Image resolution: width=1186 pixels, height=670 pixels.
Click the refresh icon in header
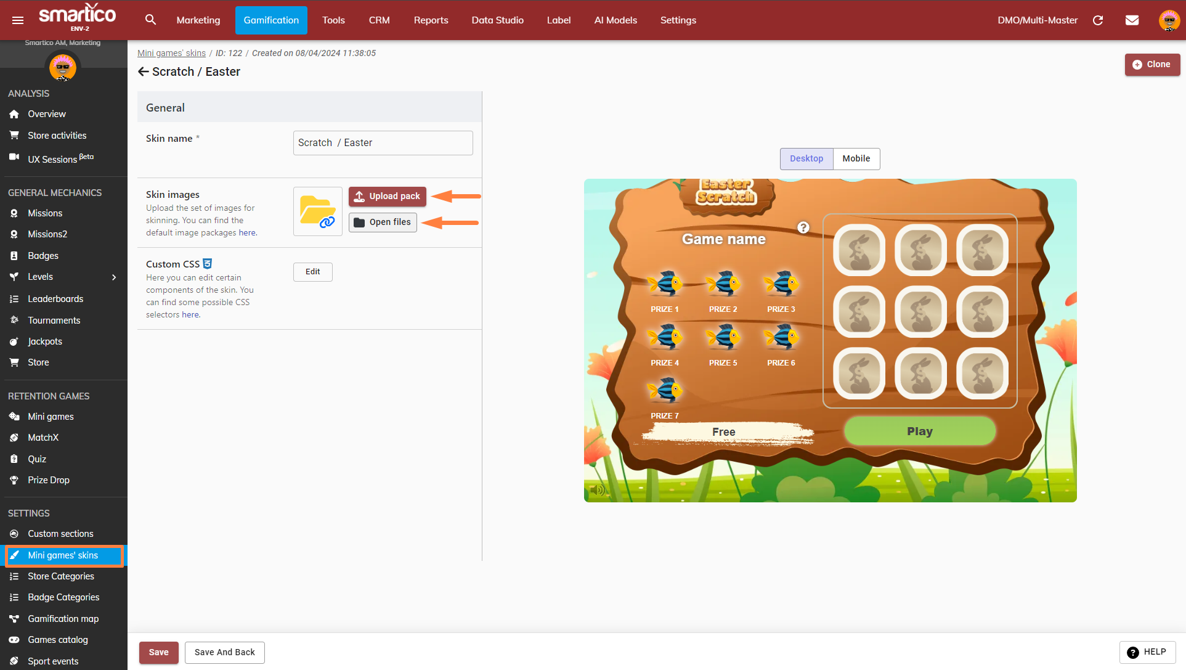pyautogui.click(x=1098, y=20)
